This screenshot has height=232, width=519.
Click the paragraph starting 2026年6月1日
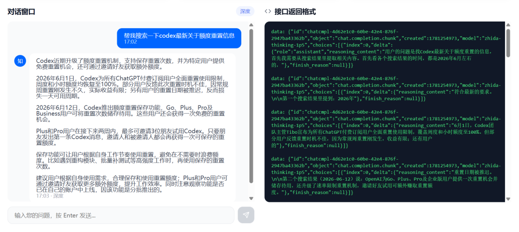(132, 87)
